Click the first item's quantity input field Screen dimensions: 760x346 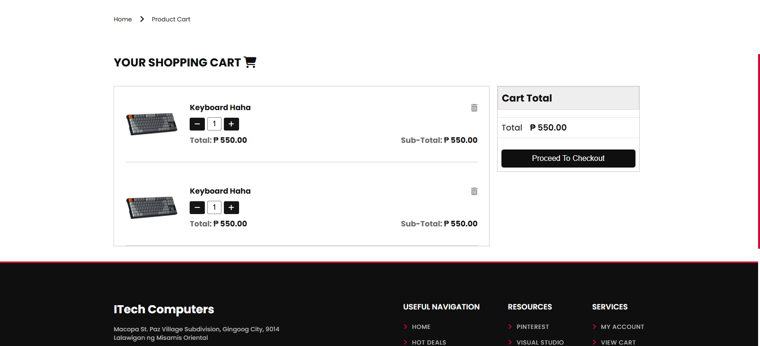point(214,124)
